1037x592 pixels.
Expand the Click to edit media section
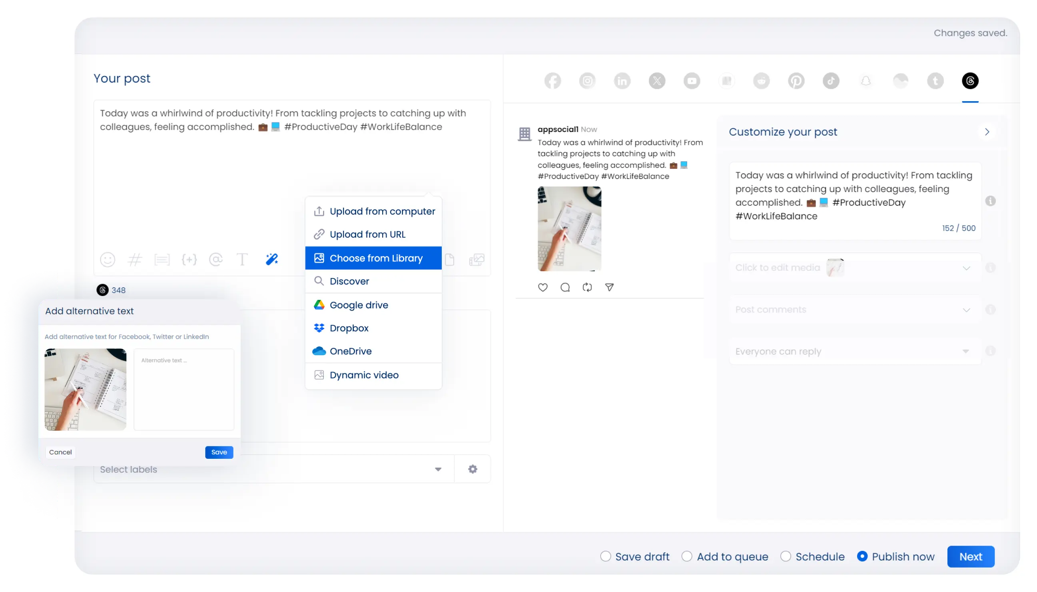855,268
